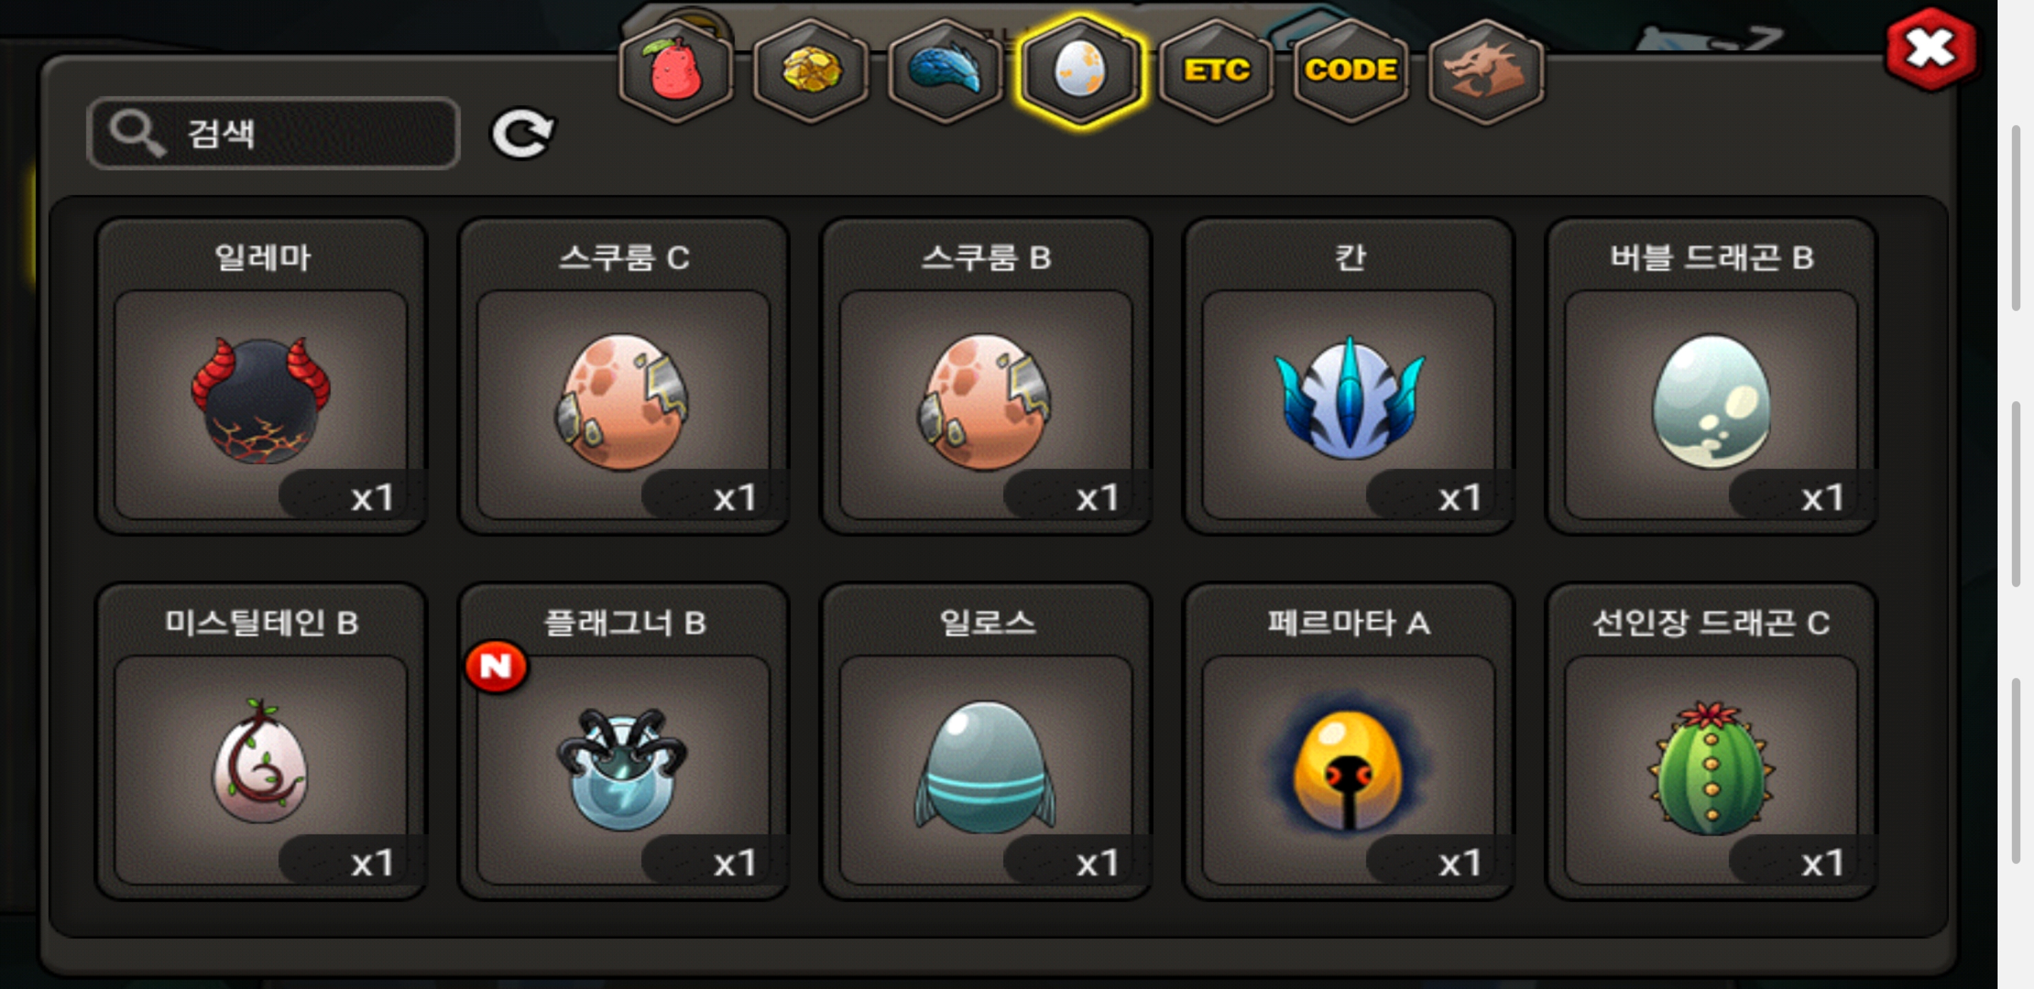Open the ETC tab

tap(1216, 71)
